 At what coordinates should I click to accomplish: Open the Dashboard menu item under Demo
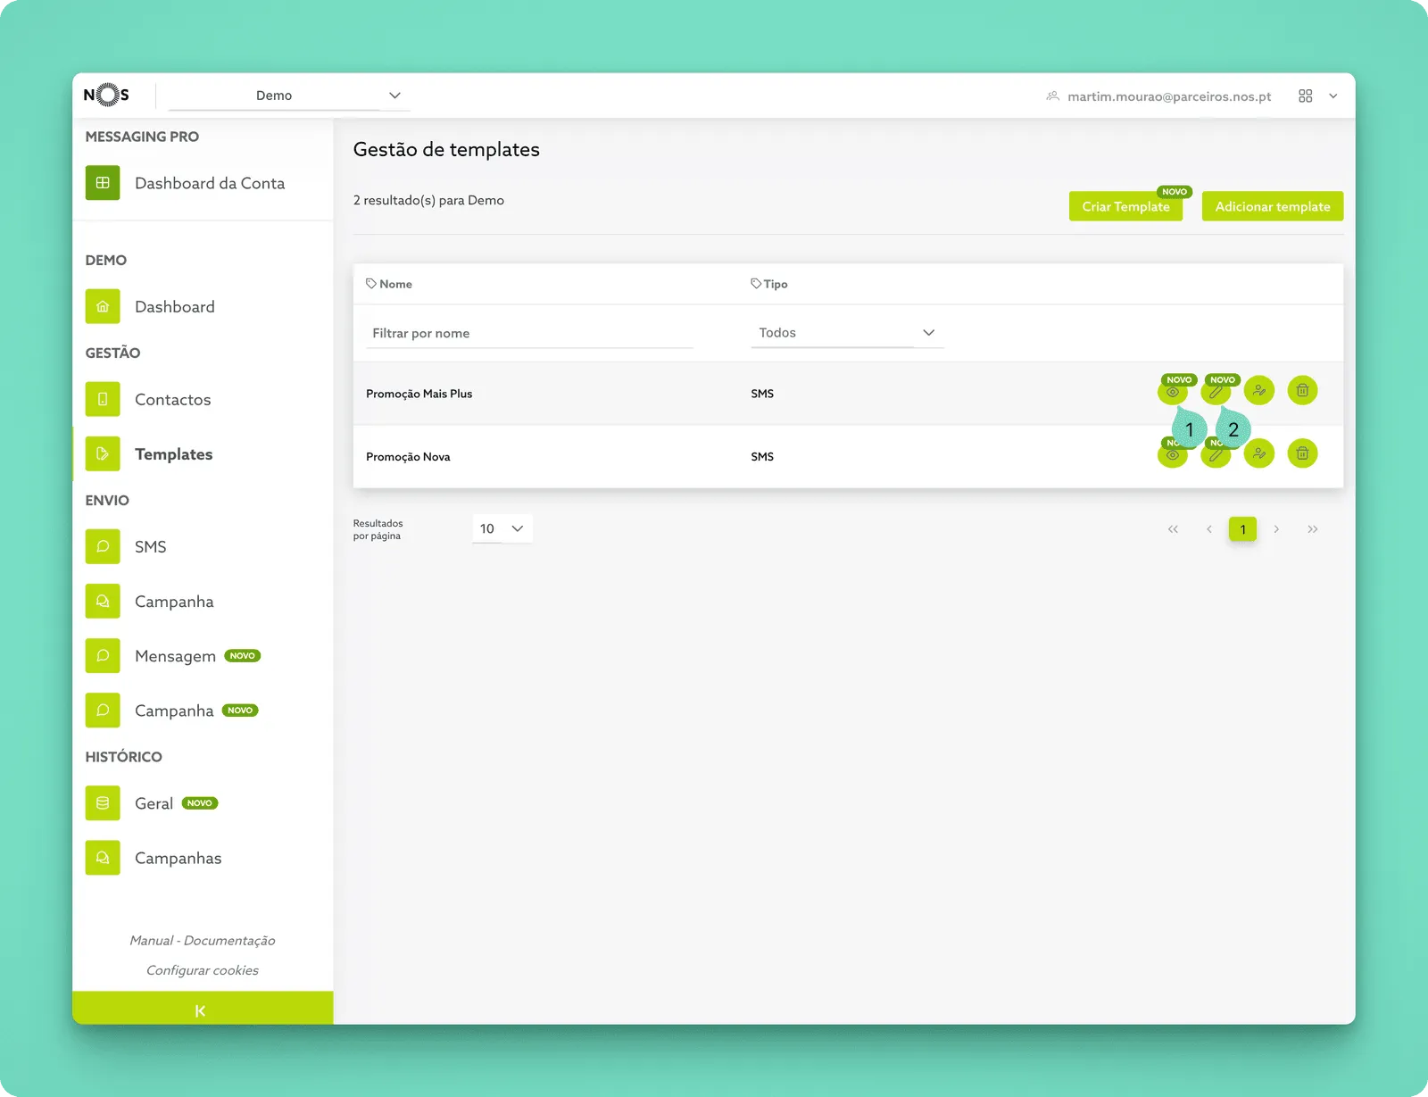pyautogui.click(x=175, y=307)
